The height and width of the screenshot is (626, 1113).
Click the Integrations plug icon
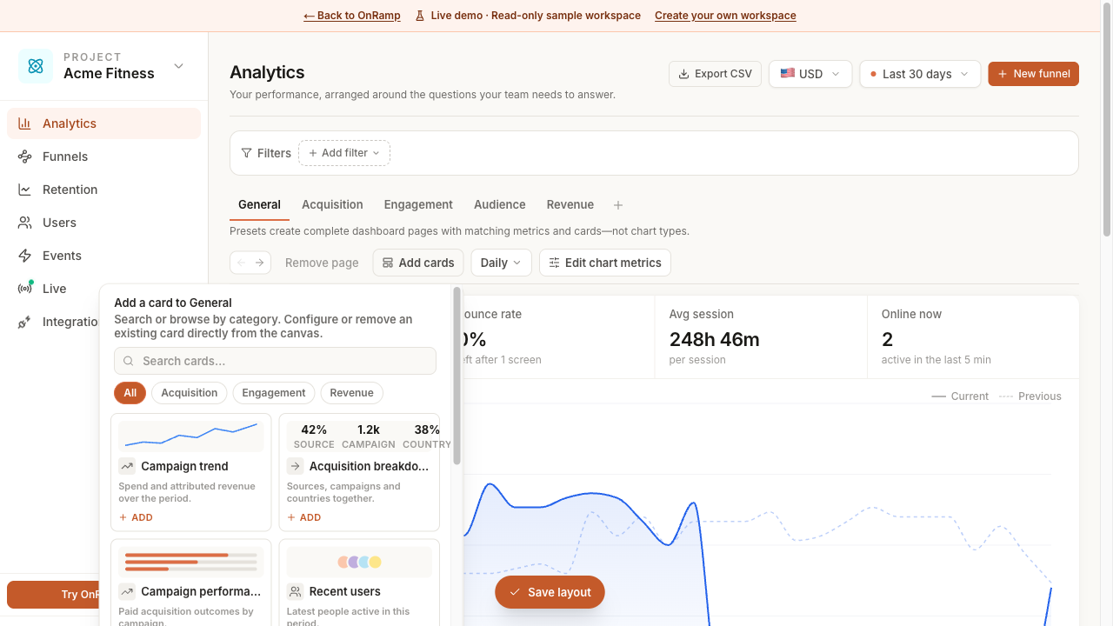pyautogui.click(x=25, y=322)
